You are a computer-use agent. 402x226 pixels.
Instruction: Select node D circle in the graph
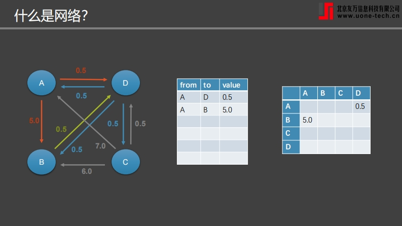coord(126,83)
